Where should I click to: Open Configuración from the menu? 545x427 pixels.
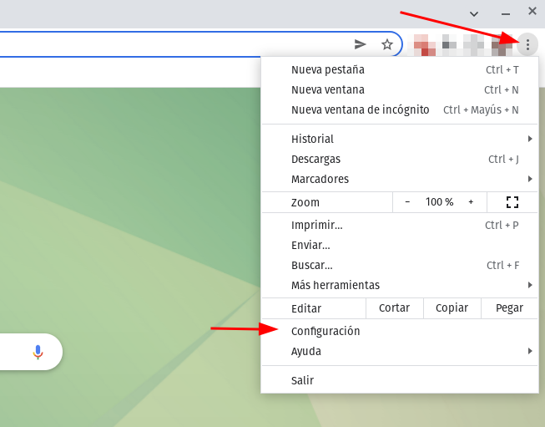point(325,331)
